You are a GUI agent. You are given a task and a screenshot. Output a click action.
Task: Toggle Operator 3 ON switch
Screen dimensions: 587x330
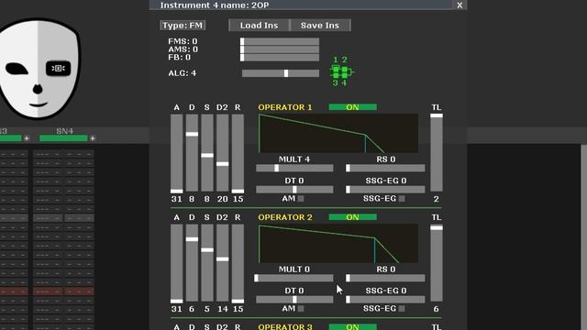352,326
